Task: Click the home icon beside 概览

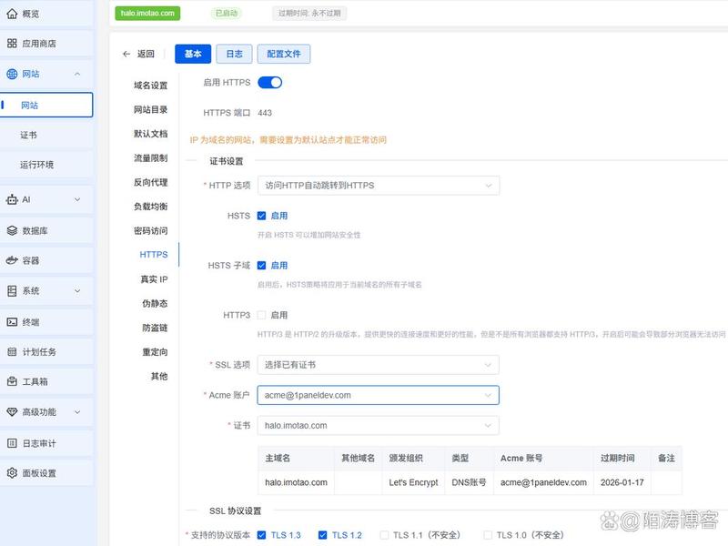Action: coord(12,14)
